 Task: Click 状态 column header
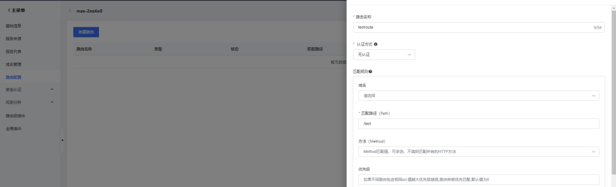click(x=235, y=49)
